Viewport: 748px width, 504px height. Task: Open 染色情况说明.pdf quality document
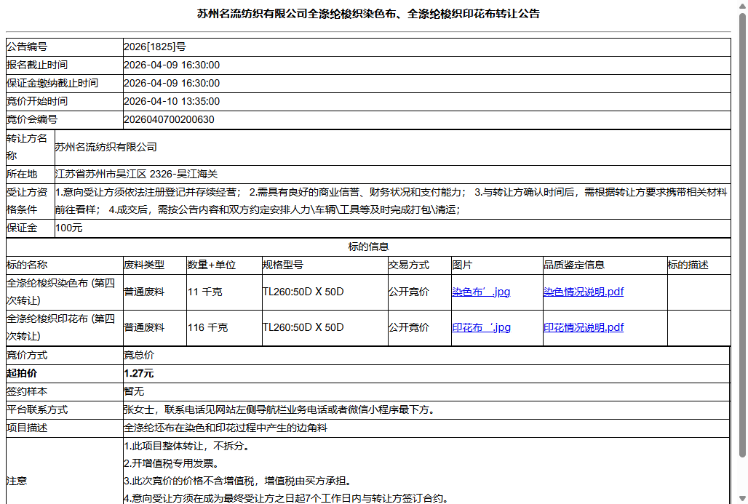(584, 292)
